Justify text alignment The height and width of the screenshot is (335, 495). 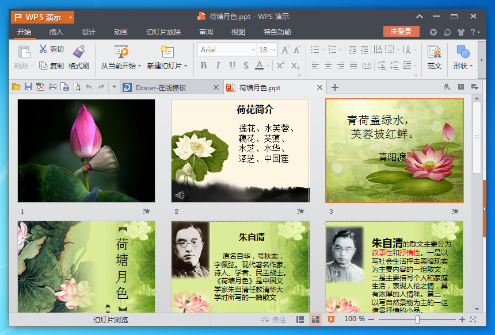353,66
